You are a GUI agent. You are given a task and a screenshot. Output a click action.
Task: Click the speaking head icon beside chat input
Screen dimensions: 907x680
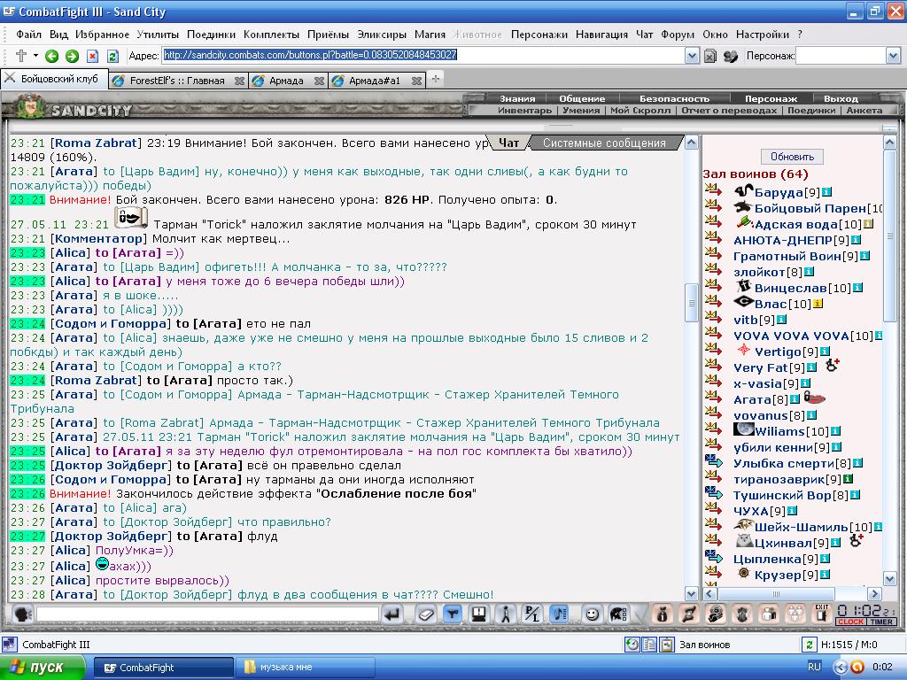point(22,614)
